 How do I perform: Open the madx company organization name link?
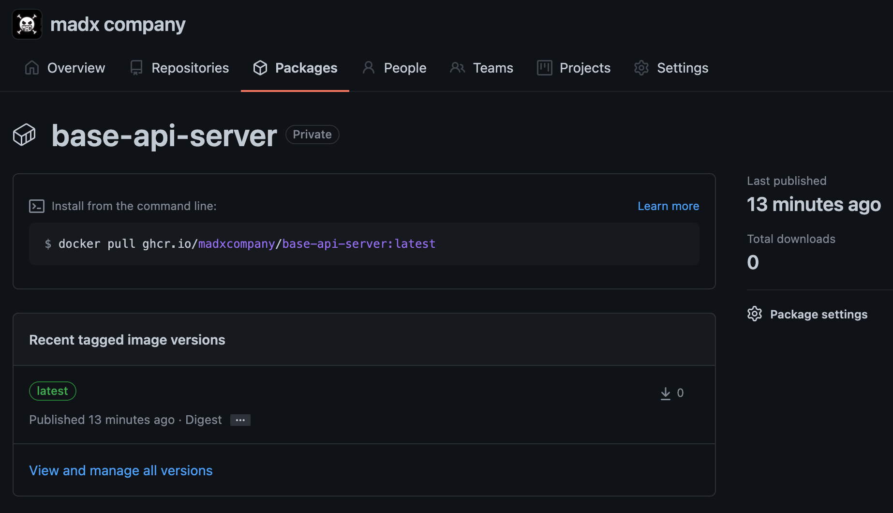point(118,24)
